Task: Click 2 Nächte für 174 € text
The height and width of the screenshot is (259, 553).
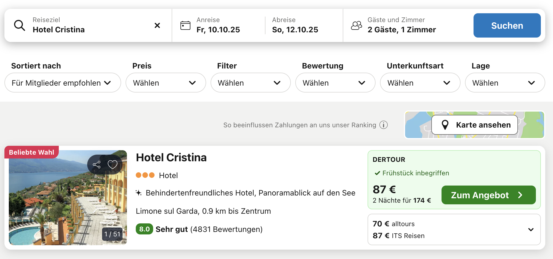Action: click(x=402, y=200)
